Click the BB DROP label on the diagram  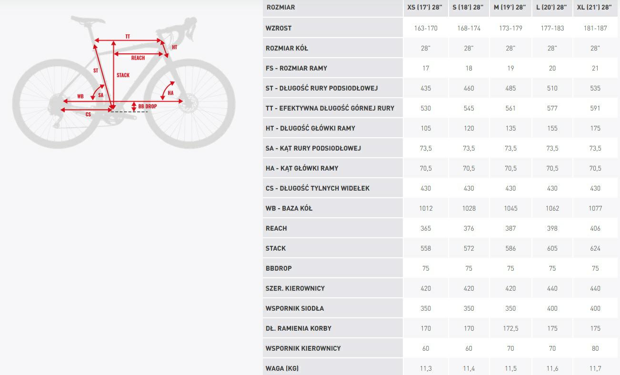[x=147, y=106]
